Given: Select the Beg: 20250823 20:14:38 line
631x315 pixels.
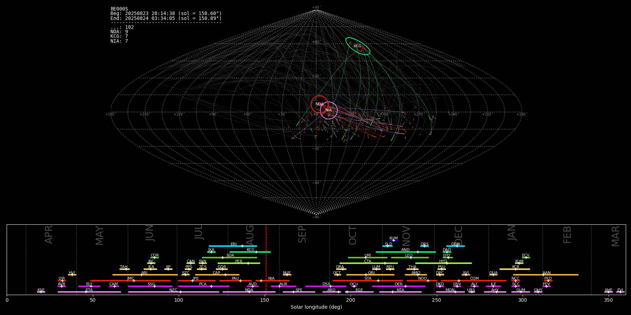Looking at the screenshot, I should coord(166,14).
